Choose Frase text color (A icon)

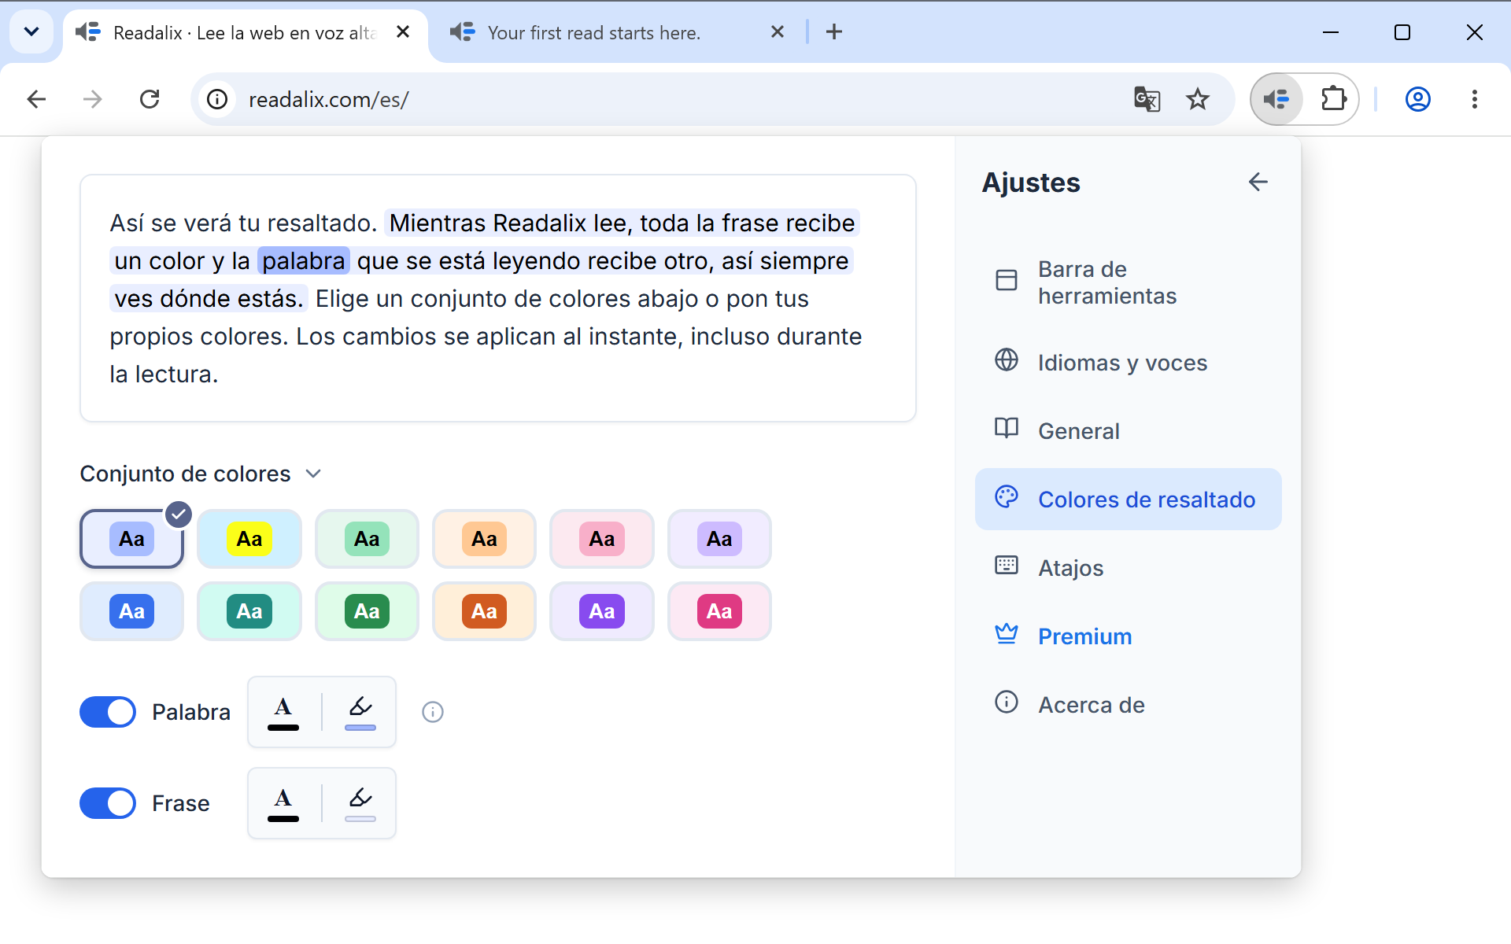click(x=283, y=803)
